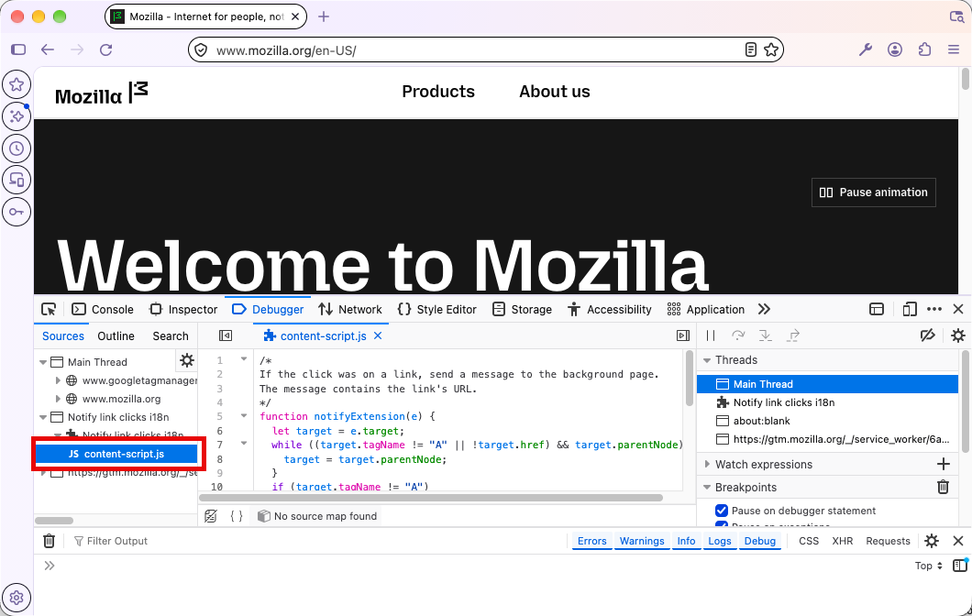
Task: Collapse Main Thread source tree
Action: (x=43, y=362)
